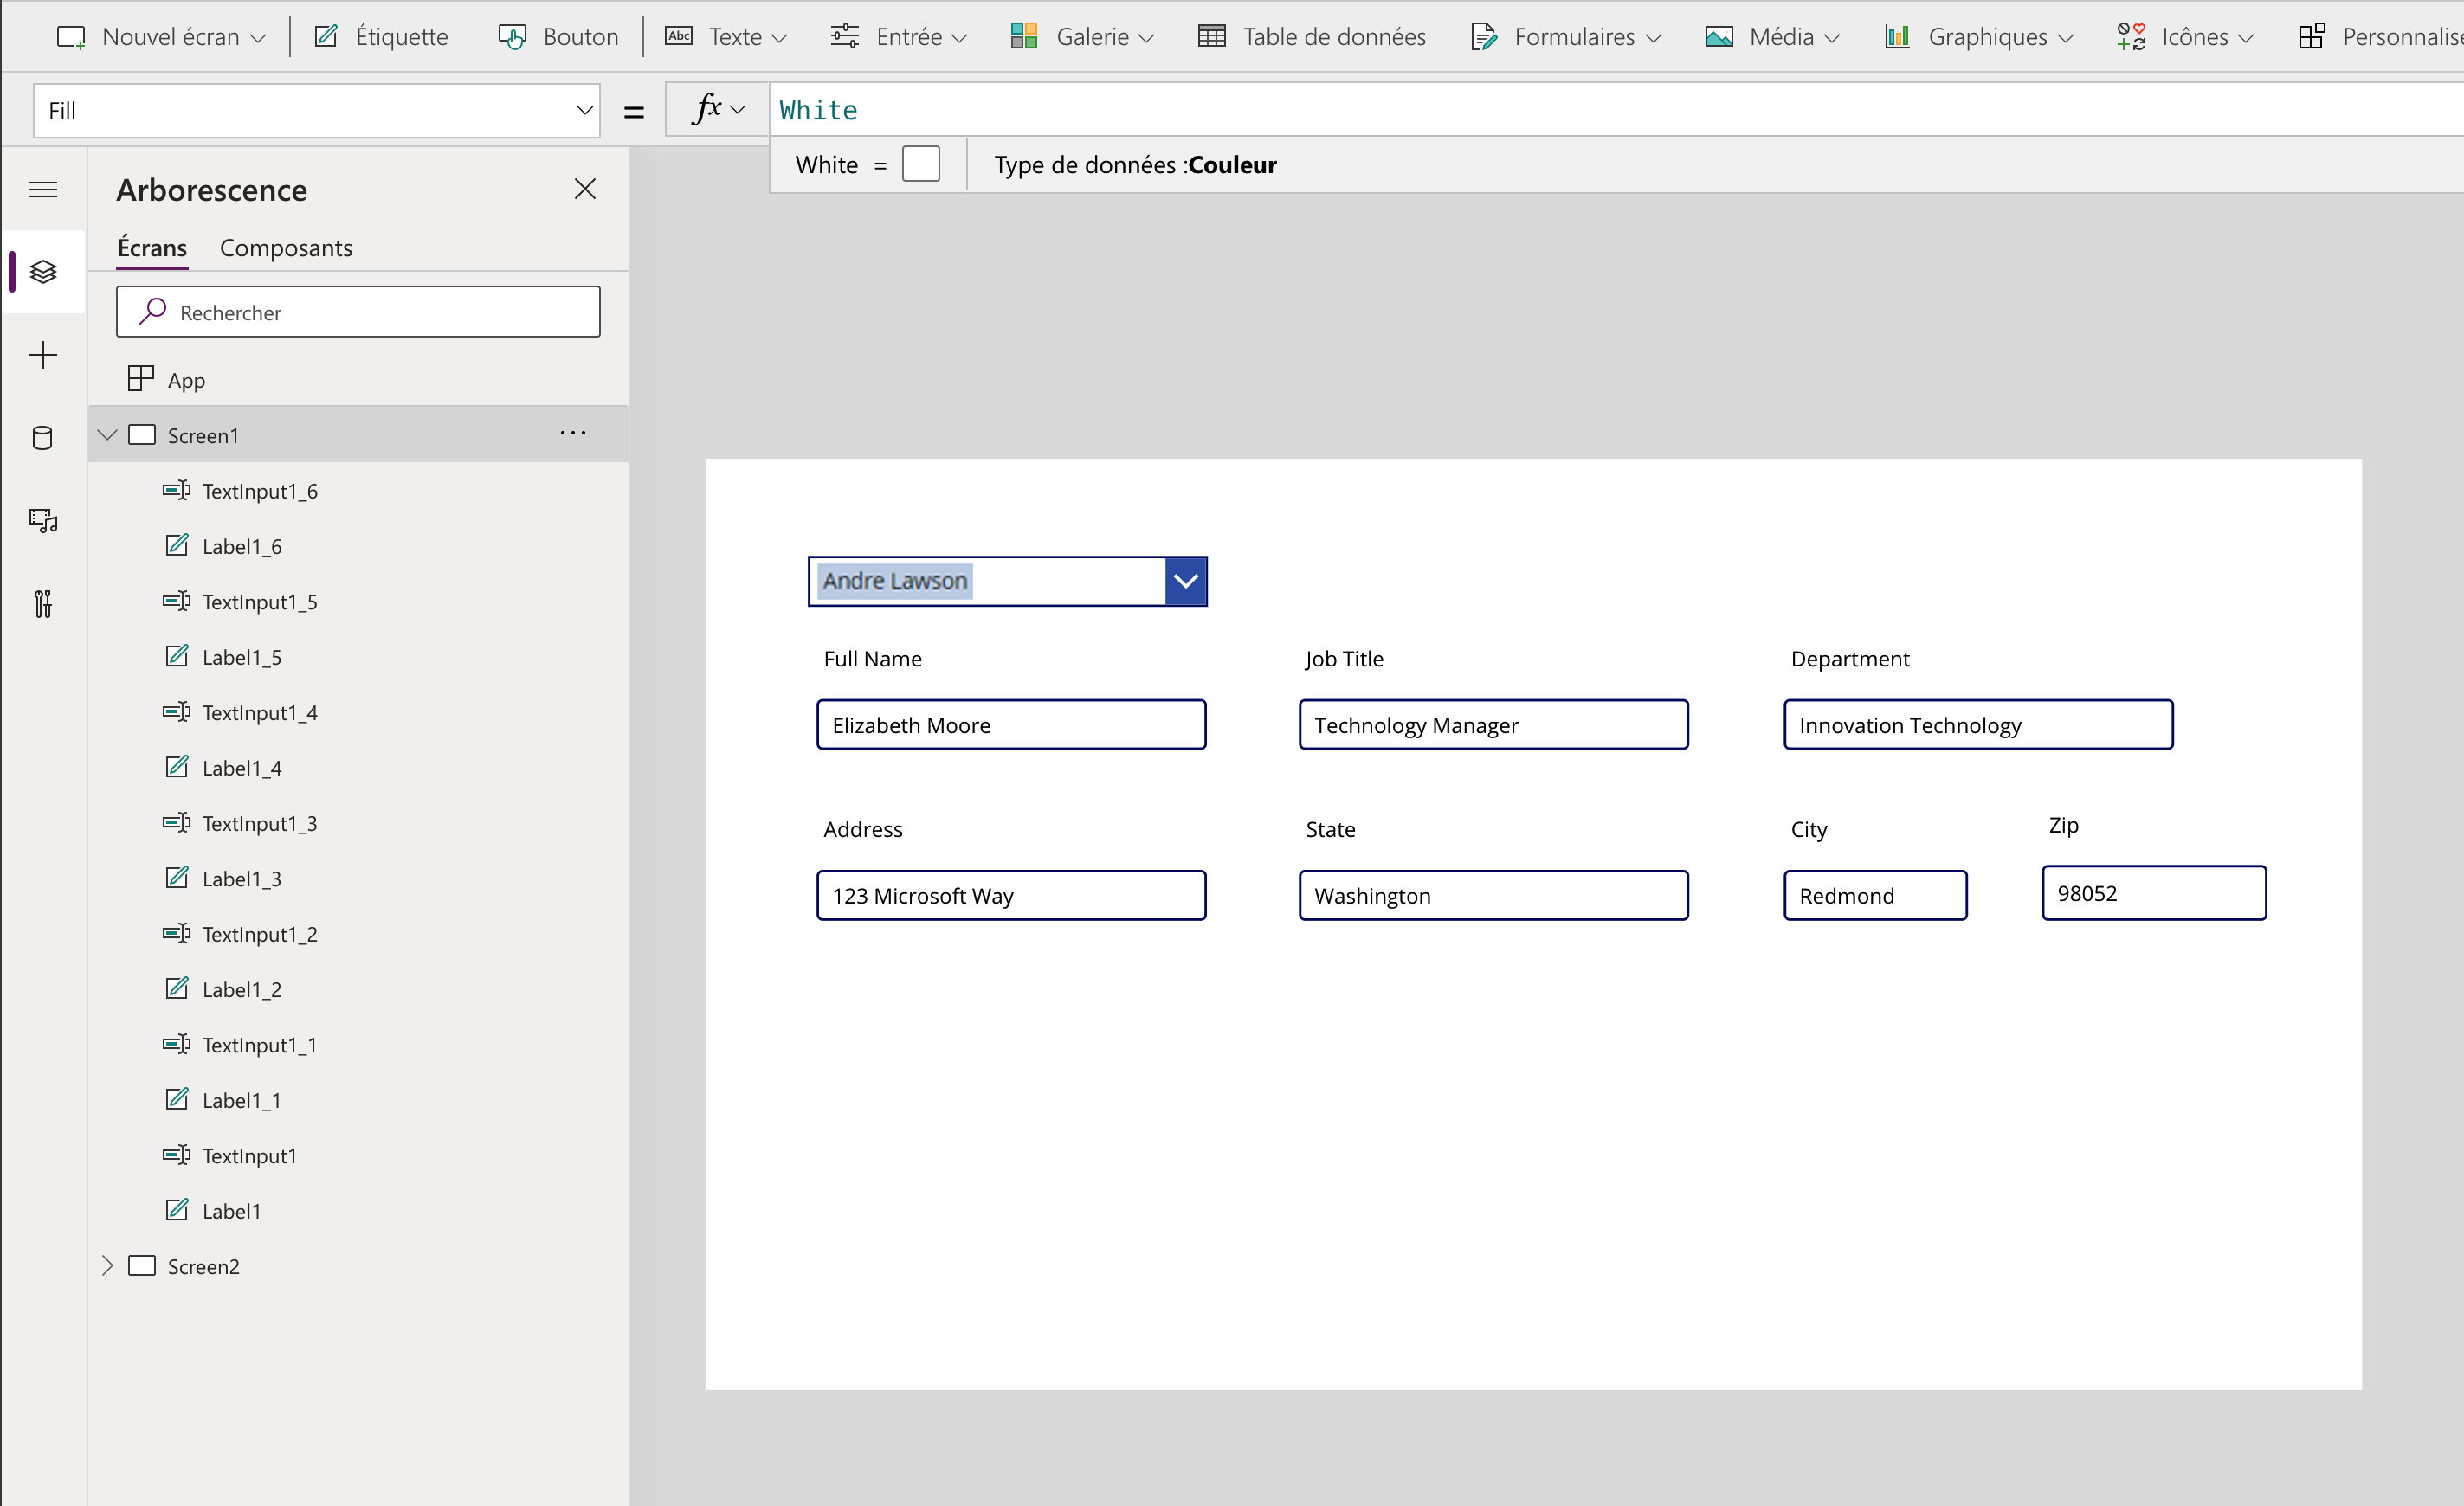Open the Media icon in left rail
Image resolution: width=2464 pixels, height=1506 pixels.
pos(43,521)
